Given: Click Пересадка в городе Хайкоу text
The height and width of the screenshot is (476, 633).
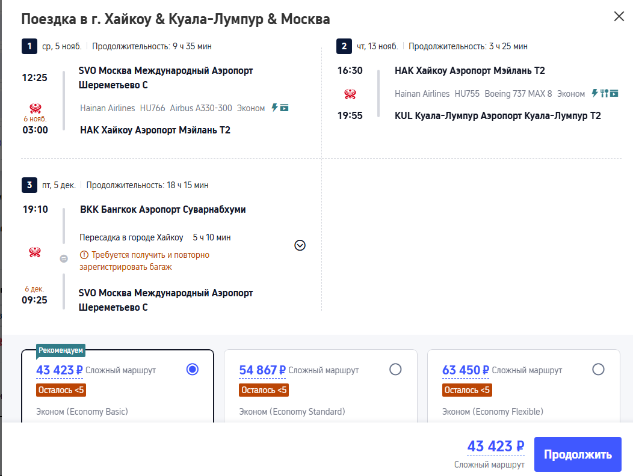Looking at the screenshot, I should (x=131, y=237).
